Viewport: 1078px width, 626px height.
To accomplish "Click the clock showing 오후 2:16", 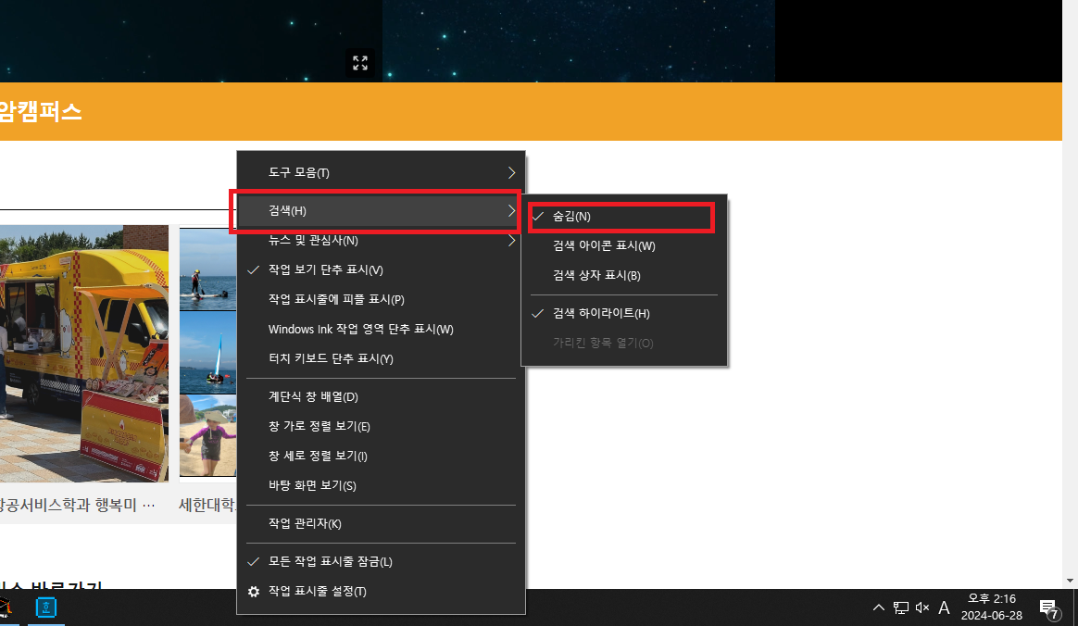I will 991,607.
